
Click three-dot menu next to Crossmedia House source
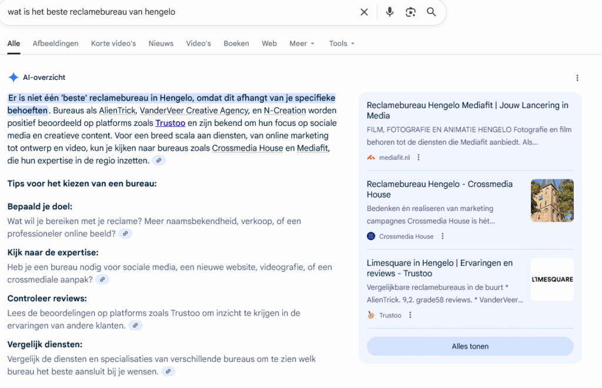tap(443, 236)
